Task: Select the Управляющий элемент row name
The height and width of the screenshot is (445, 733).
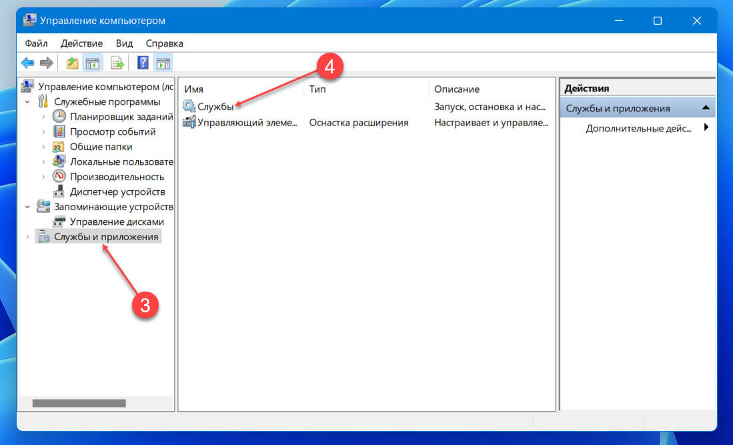Action: (247, 123)
